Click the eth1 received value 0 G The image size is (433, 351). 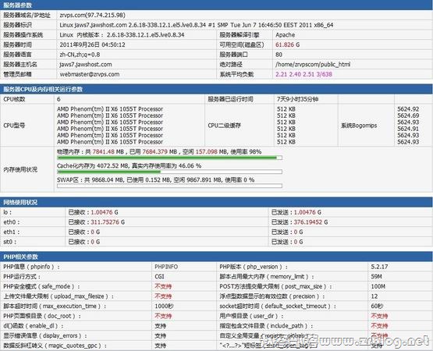(x=95, y=232)
